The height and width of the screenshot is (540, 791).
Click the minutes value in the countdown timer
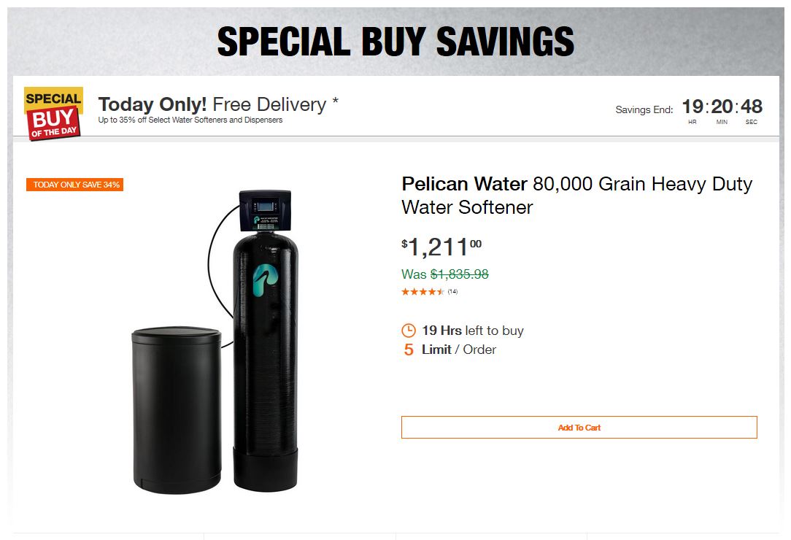point(722,107)
